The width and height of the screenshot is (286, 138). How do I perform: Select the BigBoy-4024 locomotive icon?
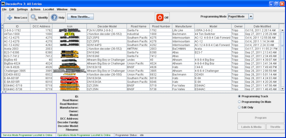(x=69, y=63)
